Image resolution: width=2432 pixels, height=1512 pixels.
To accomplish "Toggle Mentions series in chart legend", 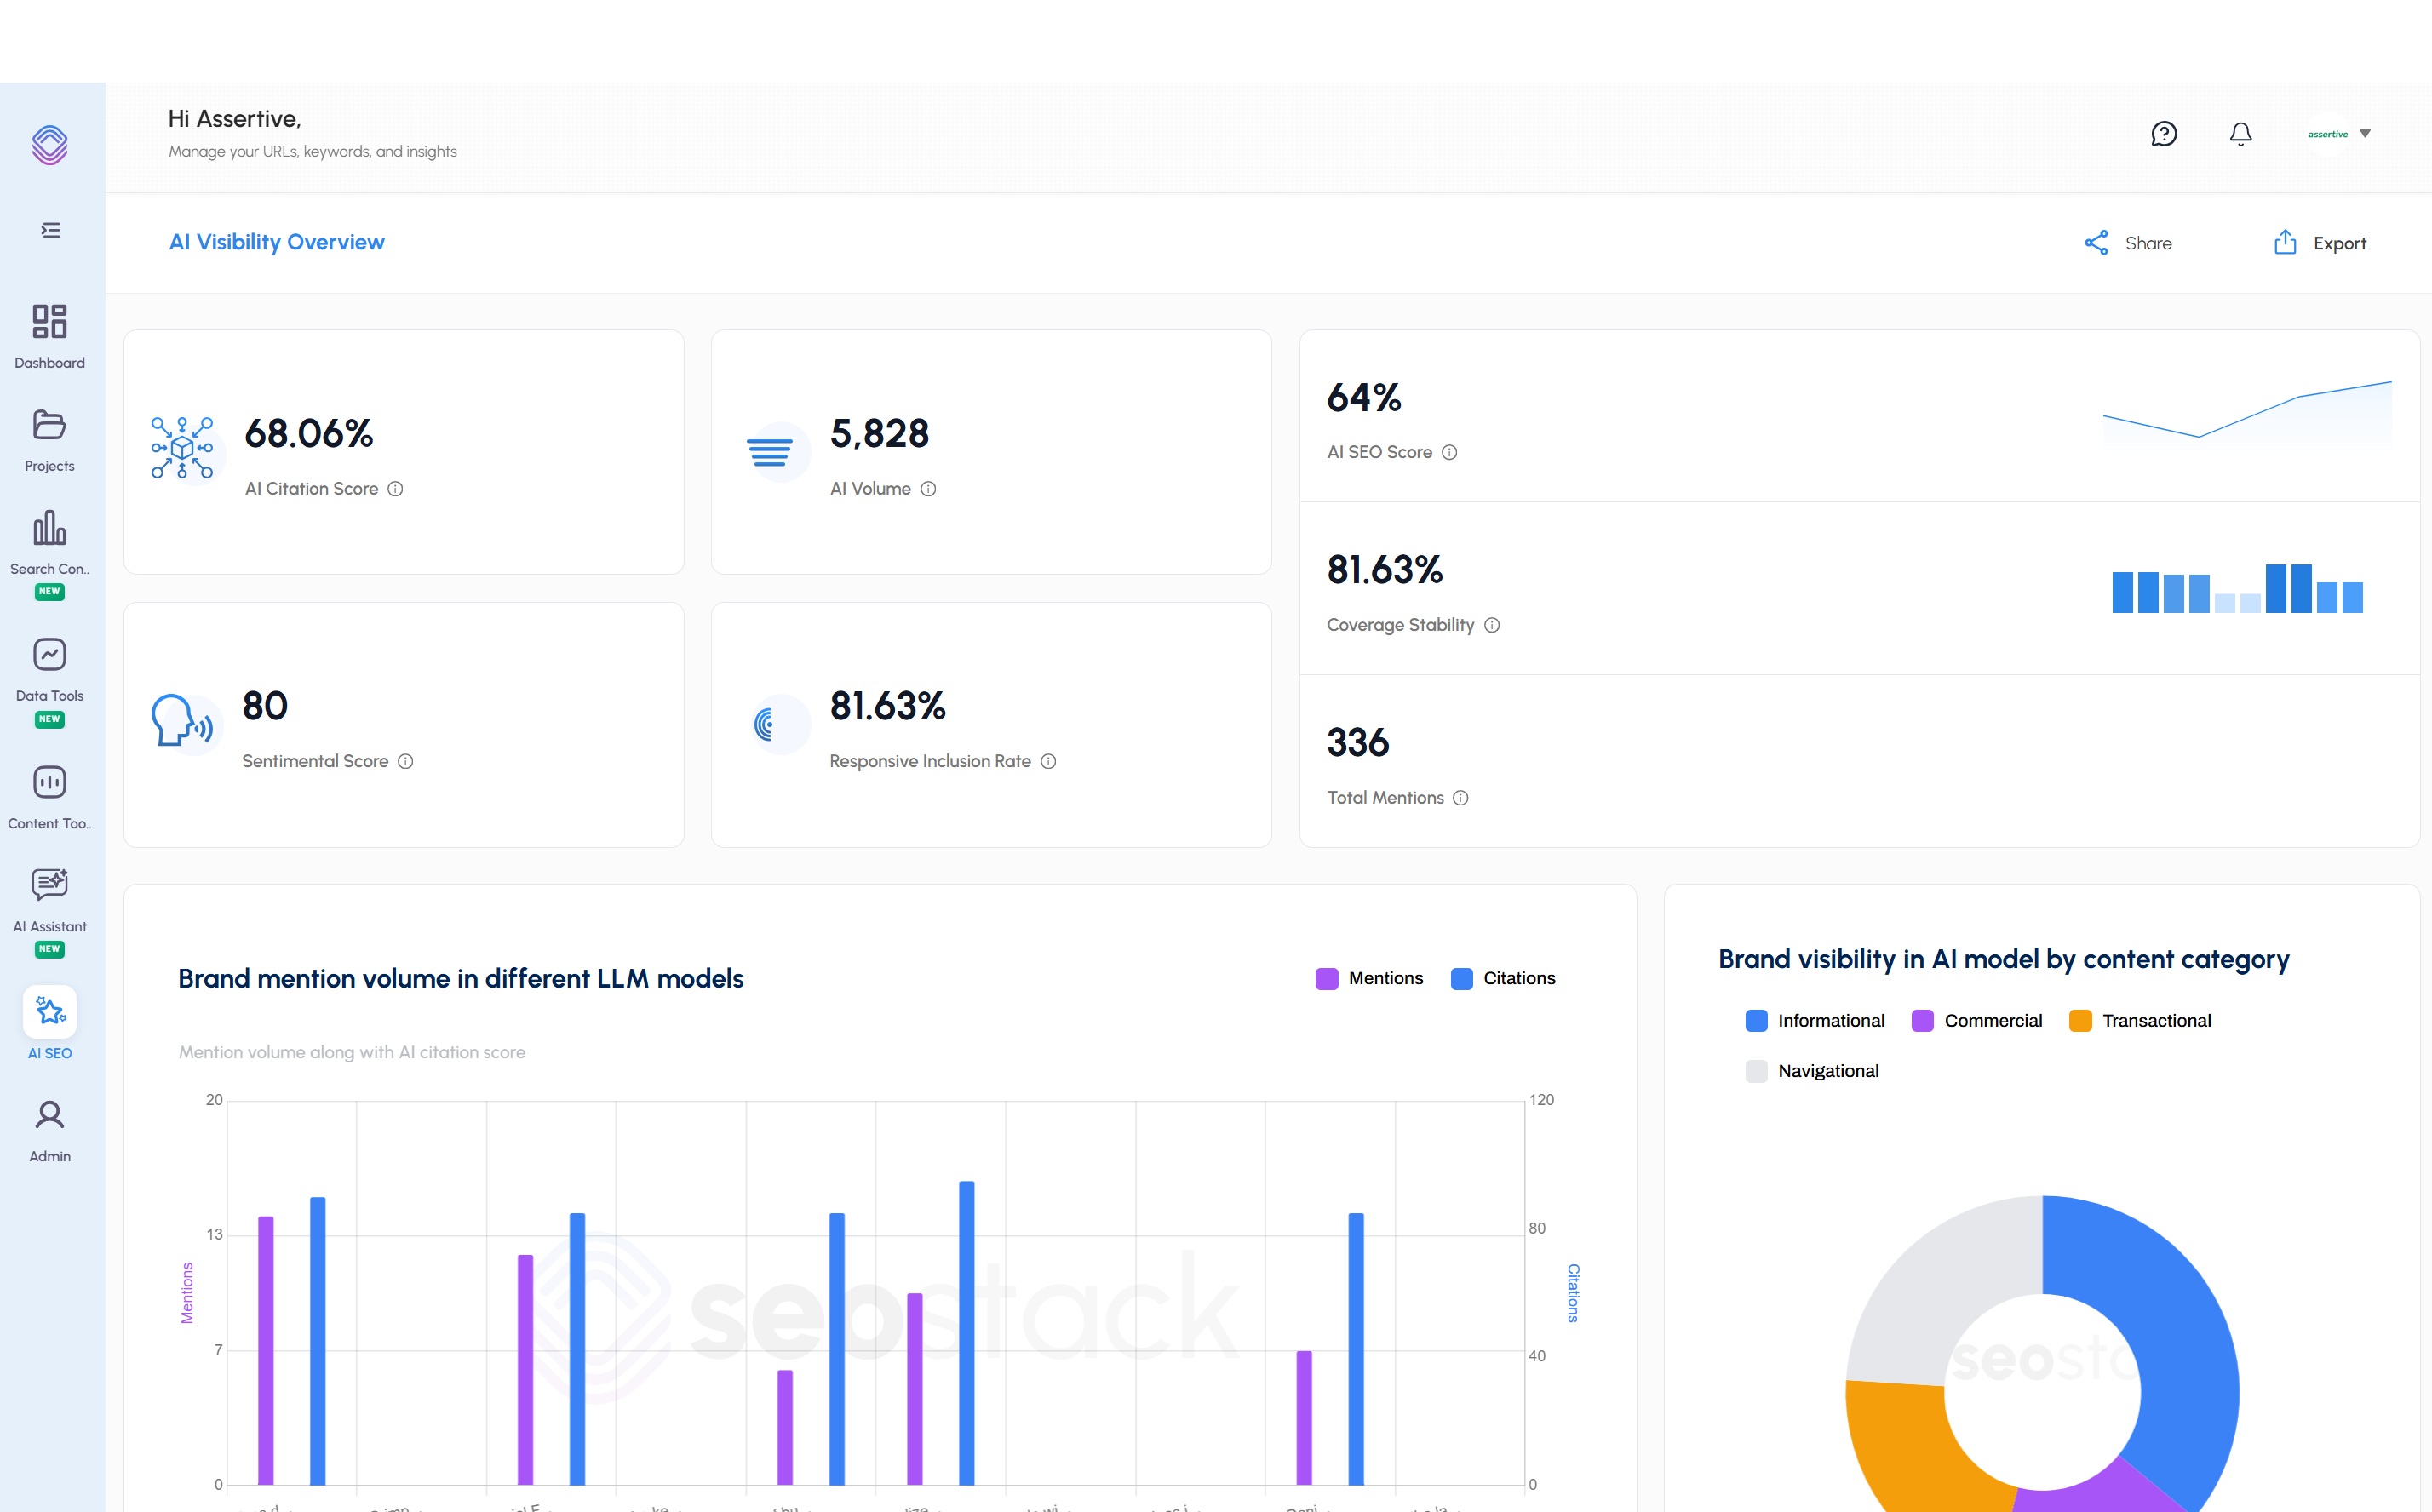I will coord(1369,979).
